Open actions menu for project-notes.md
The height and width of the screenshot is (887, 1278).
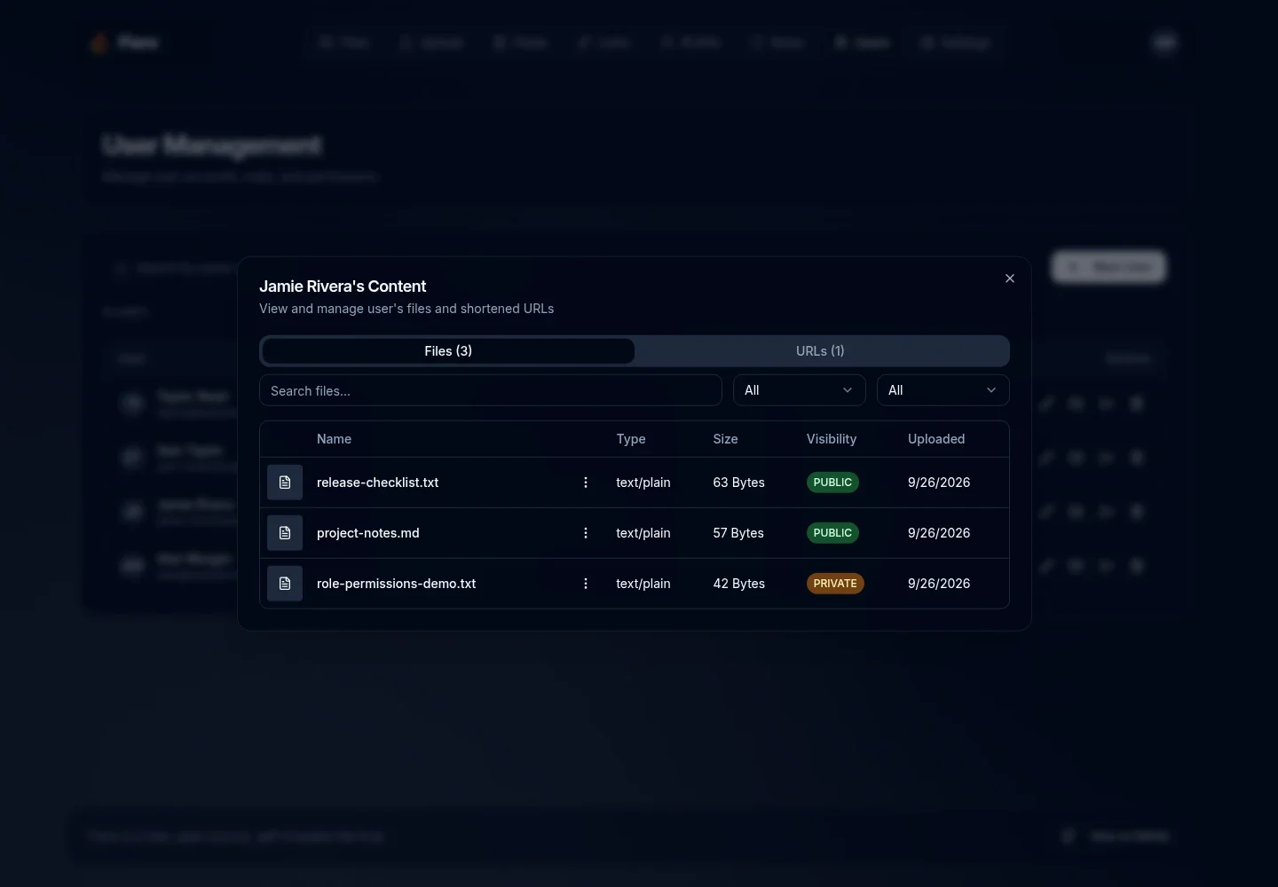[x=586, y=533]
